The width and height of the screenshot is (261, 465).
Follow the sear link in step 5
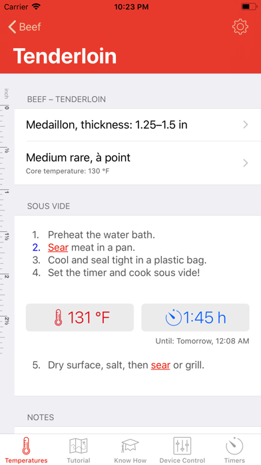point(160,365)
